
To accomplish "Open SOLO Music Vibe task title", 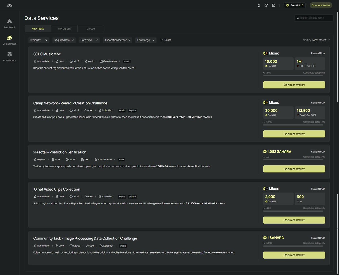I will (x=47, y=54).
